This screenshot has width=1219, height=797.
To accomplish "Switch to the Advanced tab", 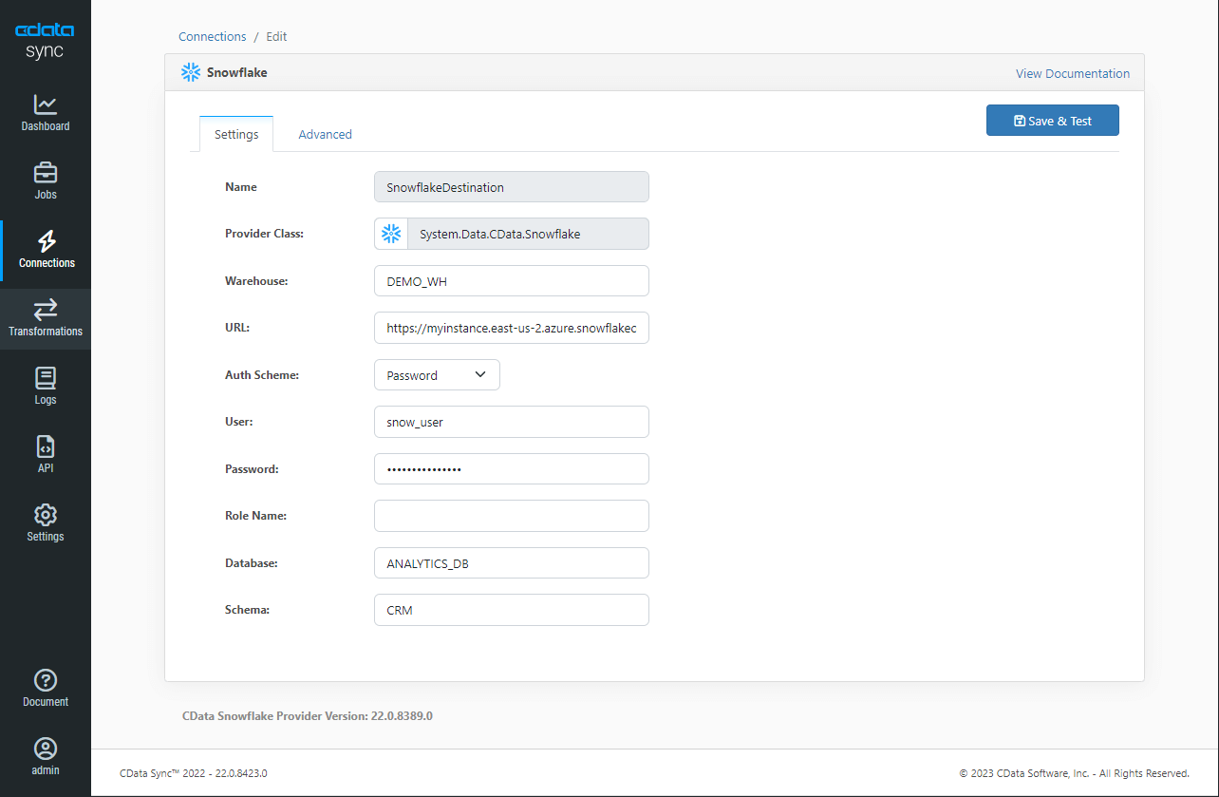I will click(x=325, y=134).
